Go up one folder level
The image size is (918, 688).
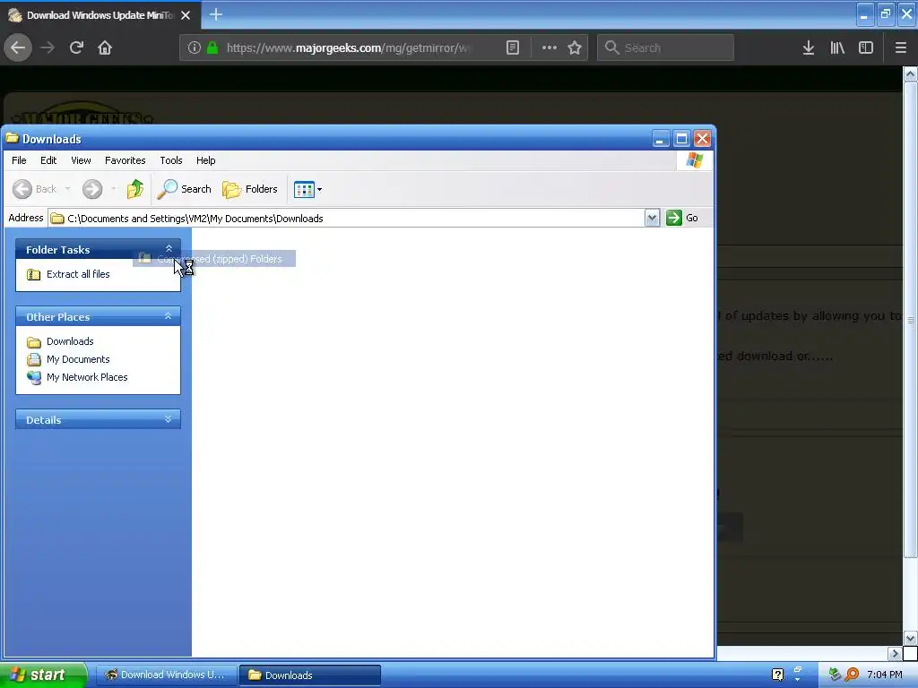point(135,189)
